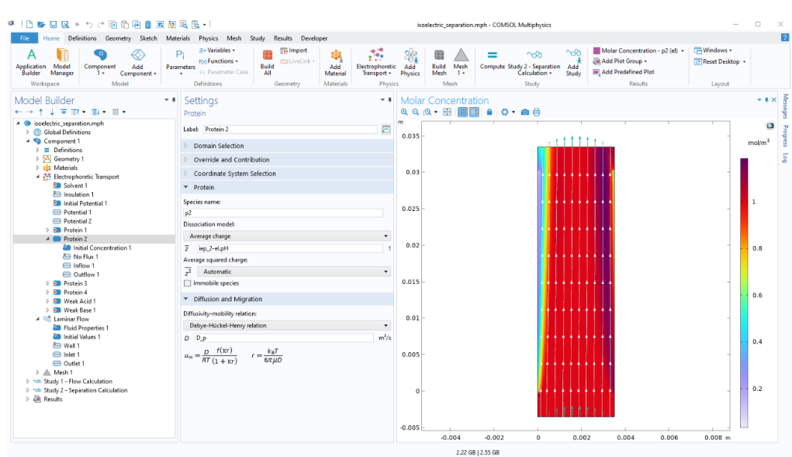Viewport: 792px width, 457px height.
Task: Move node up in Model Builder toolbar
Action: click(x=41, y=112)
